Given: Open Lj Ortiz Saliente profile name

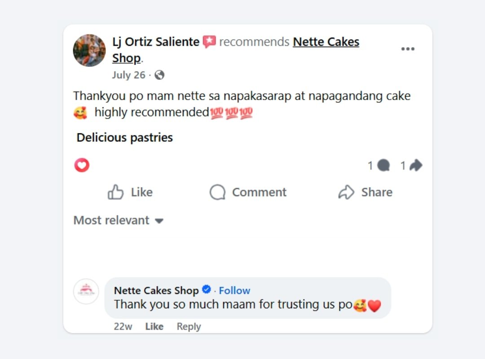Looking at the screenshot, I should 155,42.
